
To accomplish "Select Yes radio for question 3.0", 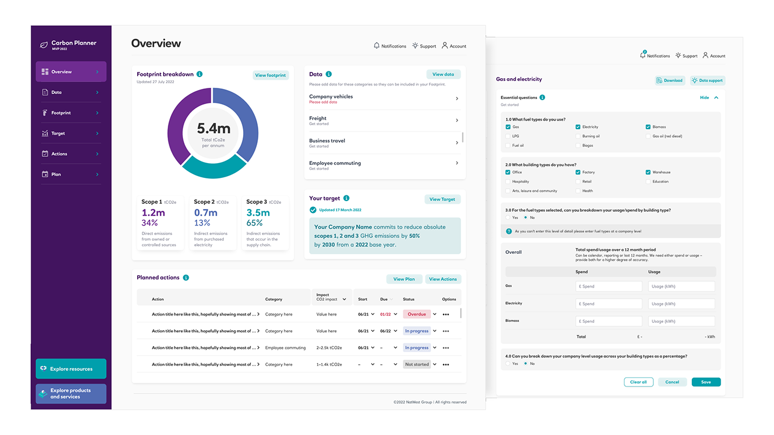I will [x=508, y=217].
